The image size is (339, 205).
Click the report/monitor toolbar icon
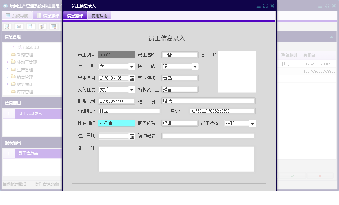[x=53, y=27]
